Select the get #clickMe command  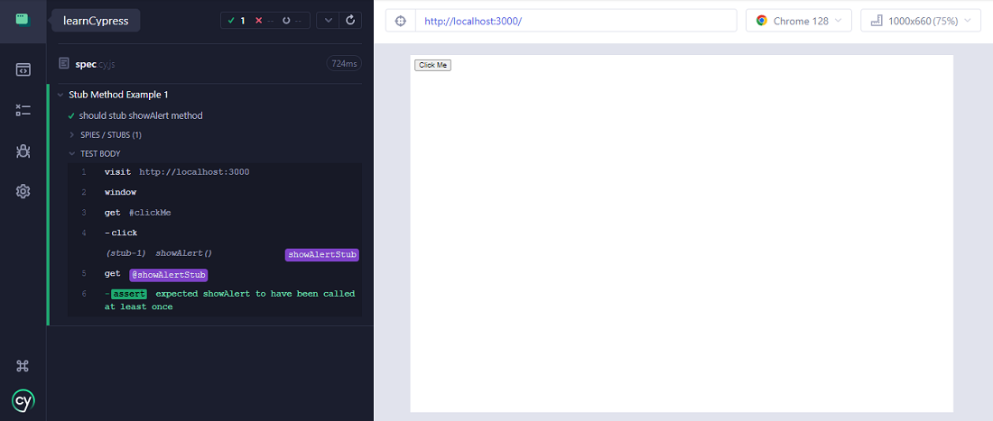[x=216, y=213]
